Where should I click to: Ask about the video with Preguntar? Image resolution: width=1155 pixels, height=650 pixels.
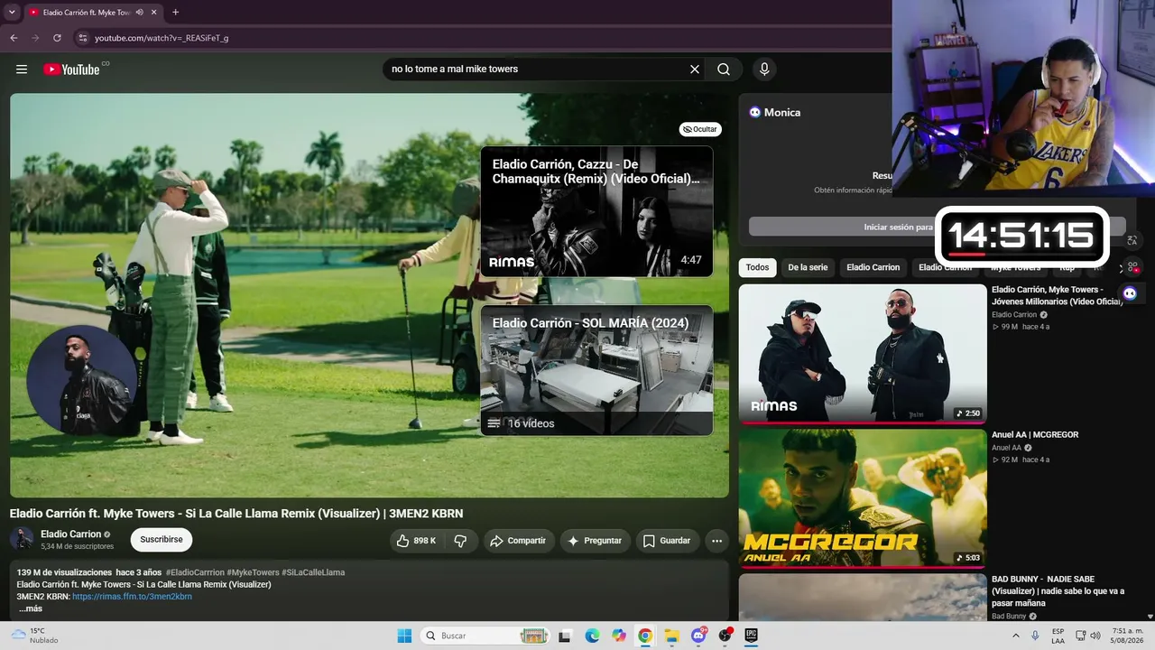pos(596,541)
